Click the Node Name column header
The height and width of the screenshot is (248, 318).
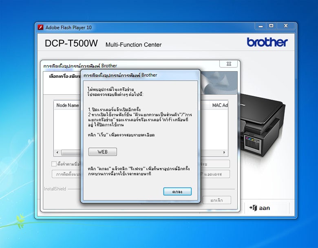(x=67, y=105)
